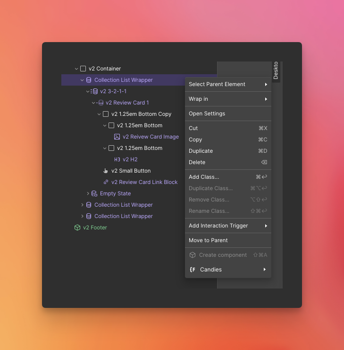Select the v2 Footer label
This screenshot has height=350, width=344.
tap(95, 227)
